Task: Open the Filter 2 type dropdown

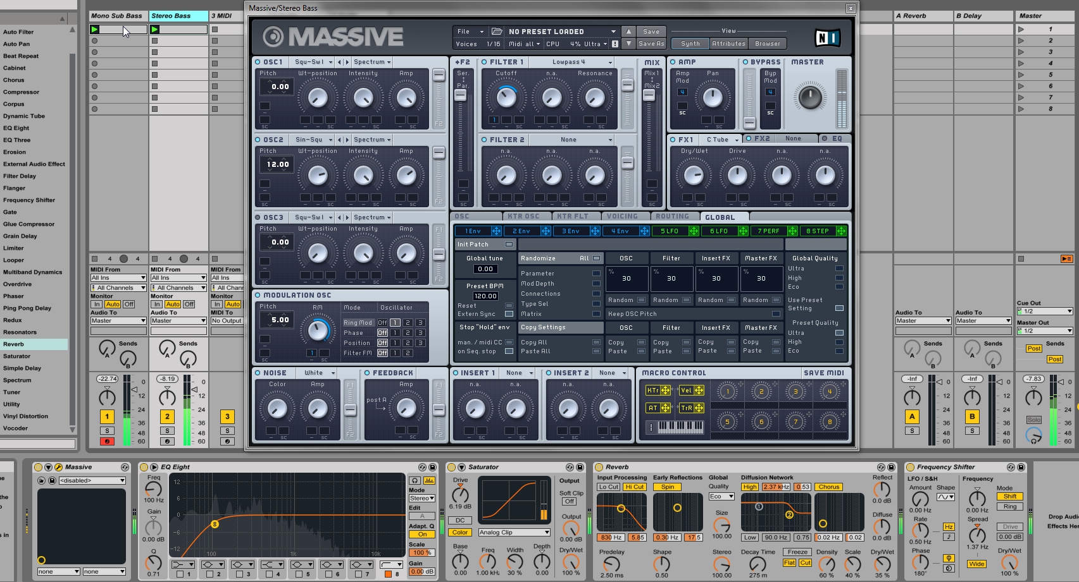Action: (x=573, y=140)
